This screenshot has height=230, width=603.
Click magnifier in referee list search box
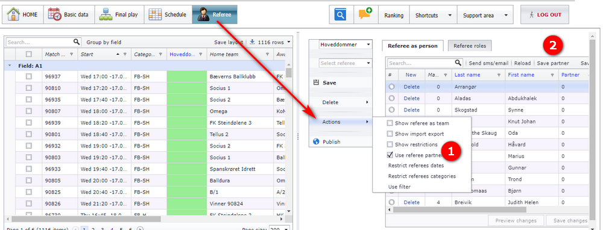458,63
